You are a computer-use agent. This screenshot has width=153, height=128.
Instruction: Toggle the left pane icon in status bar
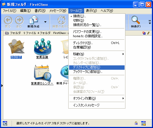[5, 123]
